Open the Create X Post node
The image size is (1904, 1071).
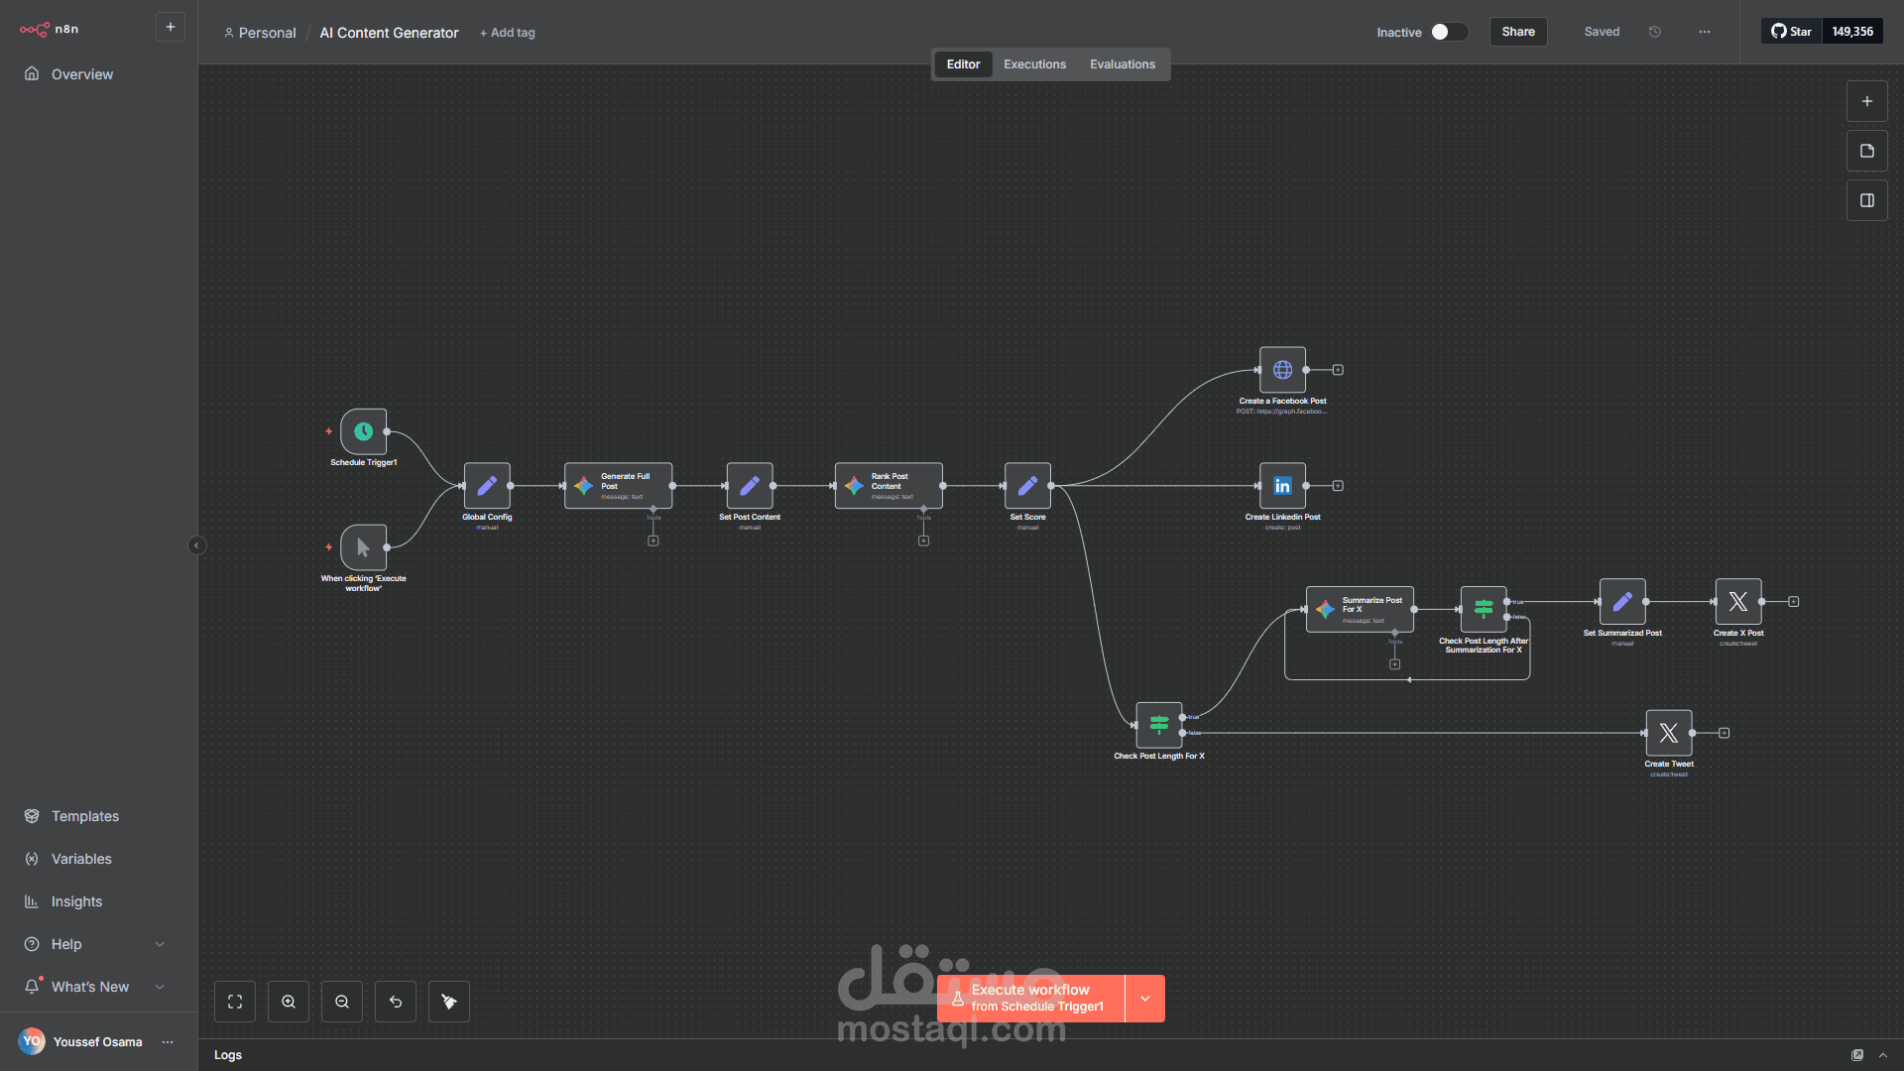[x=1738, y=602]
